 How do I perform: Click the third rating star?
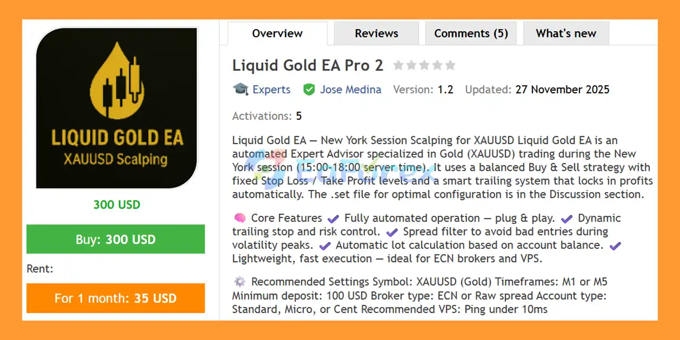pyautogui.click(x=424, y=65)
